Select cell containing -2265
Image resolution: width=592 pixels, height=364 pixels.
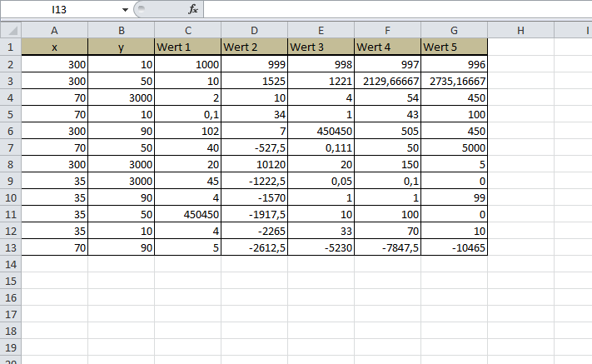coord(254,231)
